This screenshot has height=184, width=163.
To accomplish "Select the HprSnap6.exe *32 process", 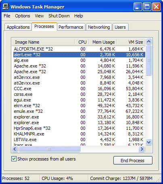I will (x=79, y=128).
